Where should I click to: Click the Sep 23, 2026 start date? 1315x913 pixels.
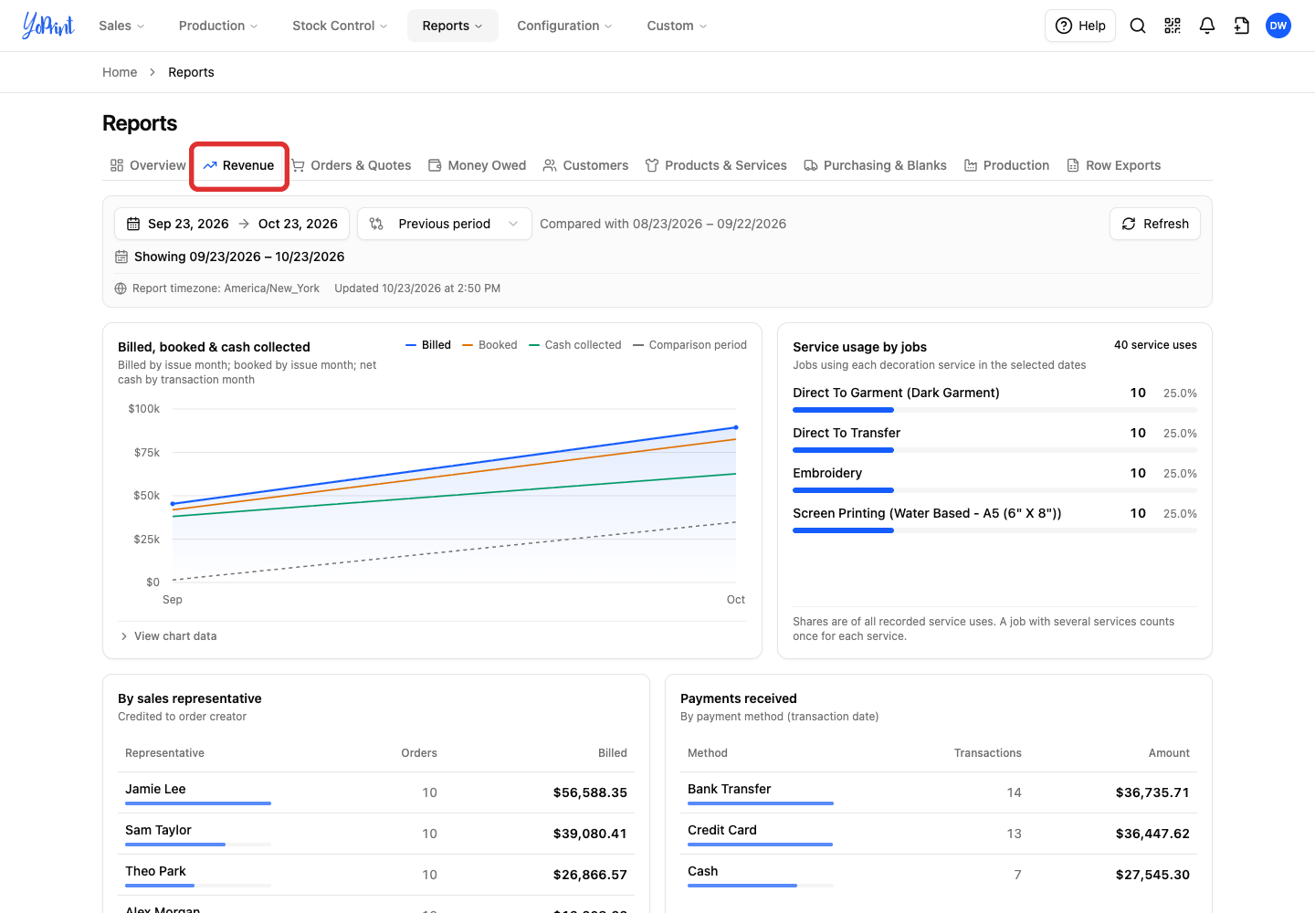click(x=188, y=224)
